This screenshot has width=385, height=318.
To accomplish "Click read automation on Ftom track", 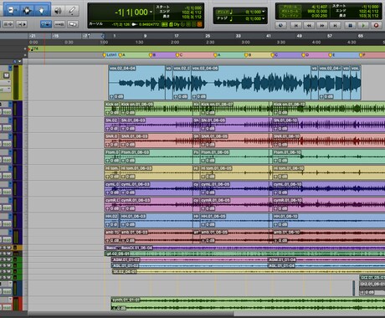I will tap(7, 160).
